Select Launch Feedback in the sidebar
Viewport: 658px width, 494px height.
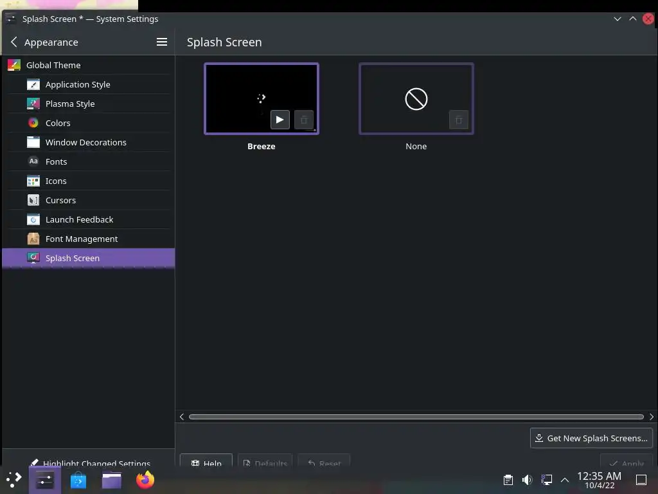(x=88, y=220)
